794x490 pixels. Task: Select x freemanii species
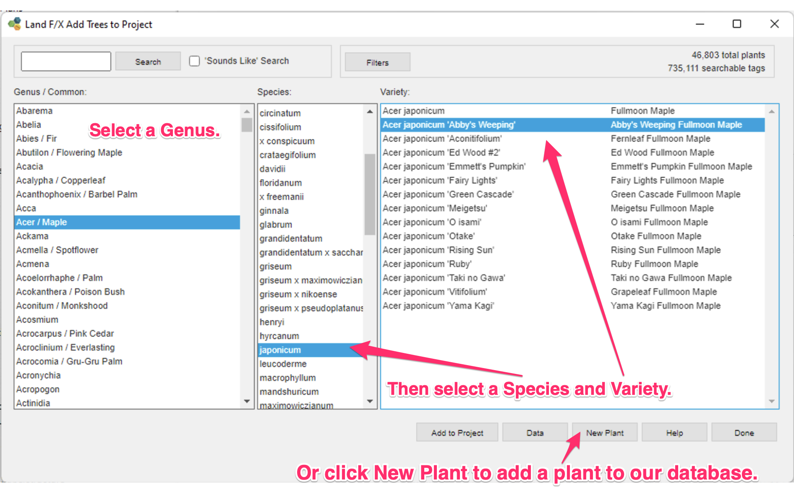click(x=311, y=197)
